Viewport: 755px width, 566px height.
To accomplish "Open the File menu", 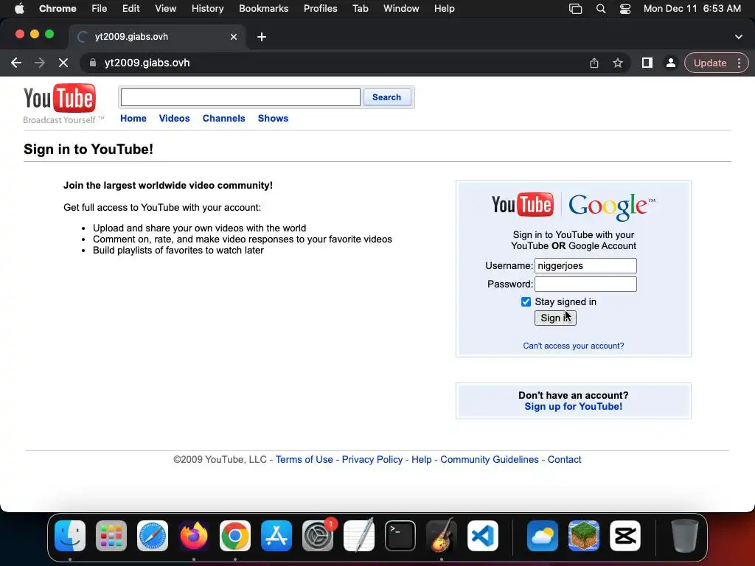I will click(100, 9).
